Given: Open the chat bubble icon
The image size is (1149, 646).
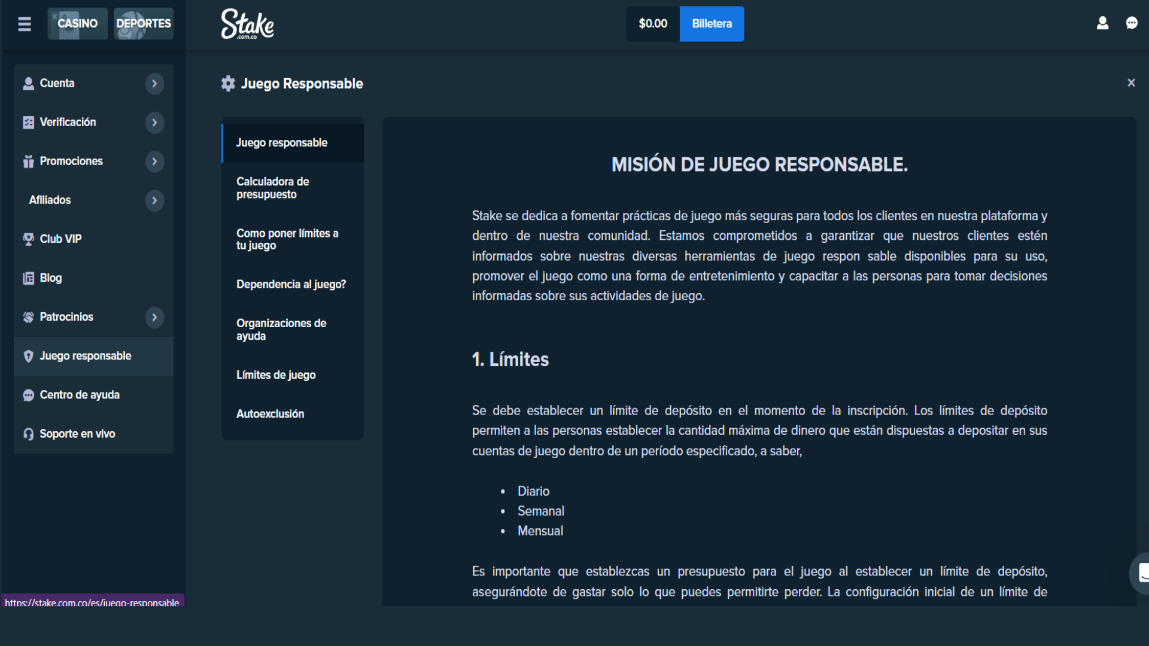Looking at the screenshot, I should click(1132, 23).
